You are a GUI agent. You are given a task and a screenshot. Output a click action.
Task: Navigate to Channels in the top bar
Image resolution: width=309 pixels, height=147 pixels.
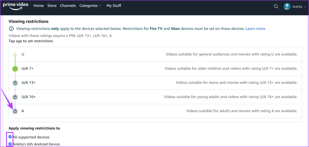tap(68, 6)
